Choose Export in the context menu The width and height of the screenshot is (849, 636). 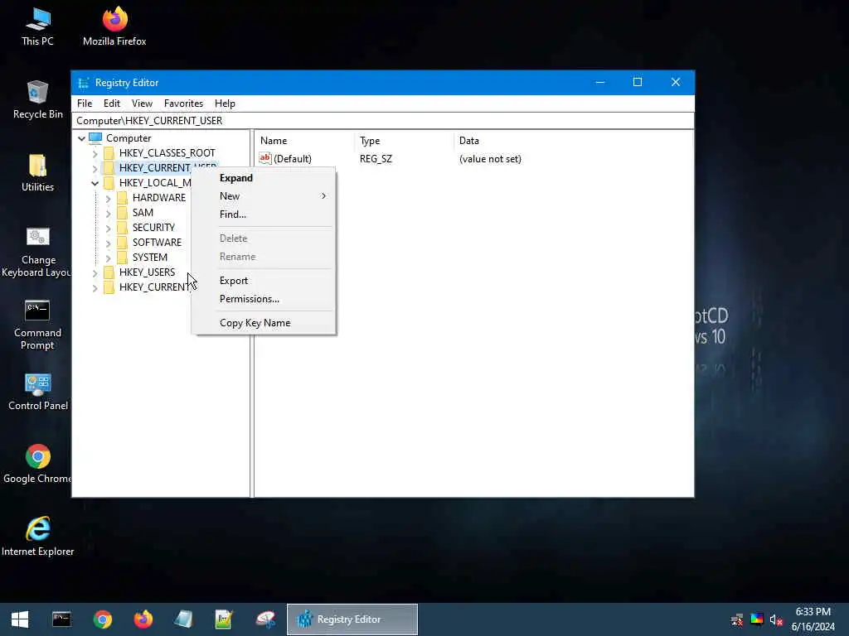264,280
